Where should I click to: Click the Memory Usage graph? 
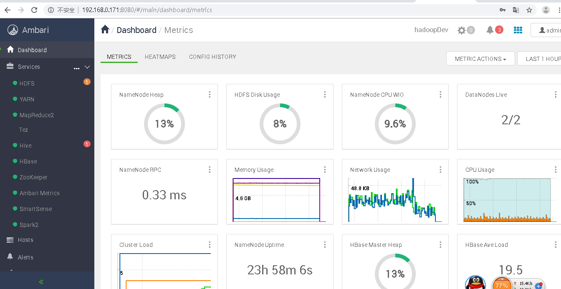[279, 200]
